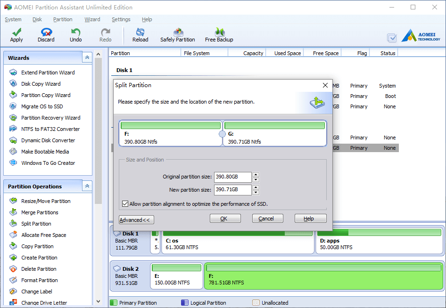The height and width of the screenshot is (308, 446).
Task: Sort by the File System column header
Action: (204, 53)
